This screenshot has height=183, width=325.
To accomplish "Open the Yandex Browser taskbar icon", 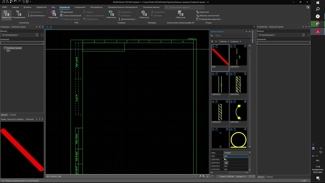I will click(318, 16).
